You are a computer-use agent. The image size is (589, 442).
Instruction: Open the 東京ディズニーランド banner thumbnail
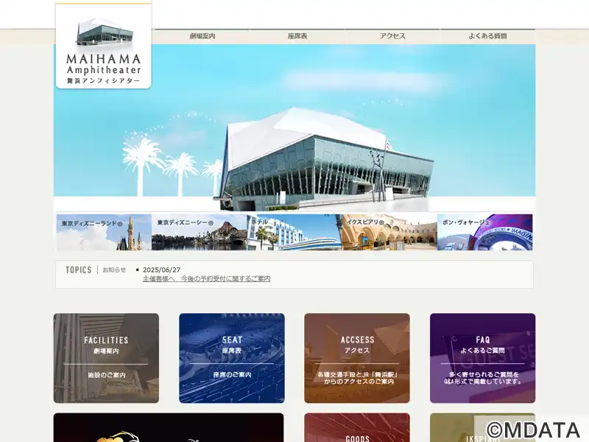click(103, 233)
